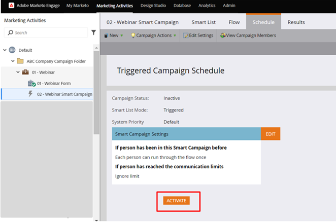Select the 01 - Webinar tree label
This screenshot has width=336, height=222.
[43, 72]
